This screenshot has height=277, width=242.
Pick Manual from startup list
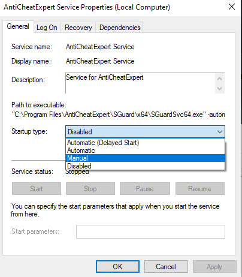point(145,158)
